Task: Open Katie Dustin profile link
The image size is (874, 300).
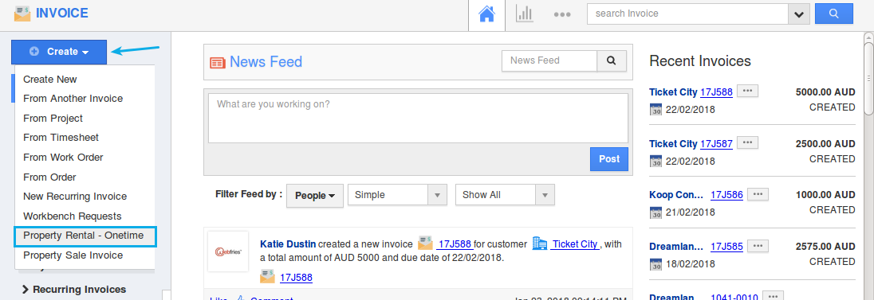Action: point(288,244)
